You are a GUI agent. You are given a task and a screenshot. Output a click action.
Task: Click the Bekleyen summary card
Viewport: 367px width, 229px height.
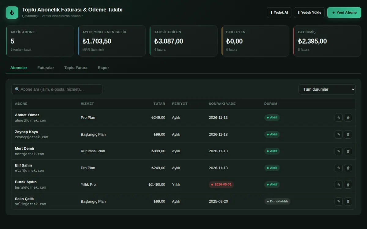(255, 41)
